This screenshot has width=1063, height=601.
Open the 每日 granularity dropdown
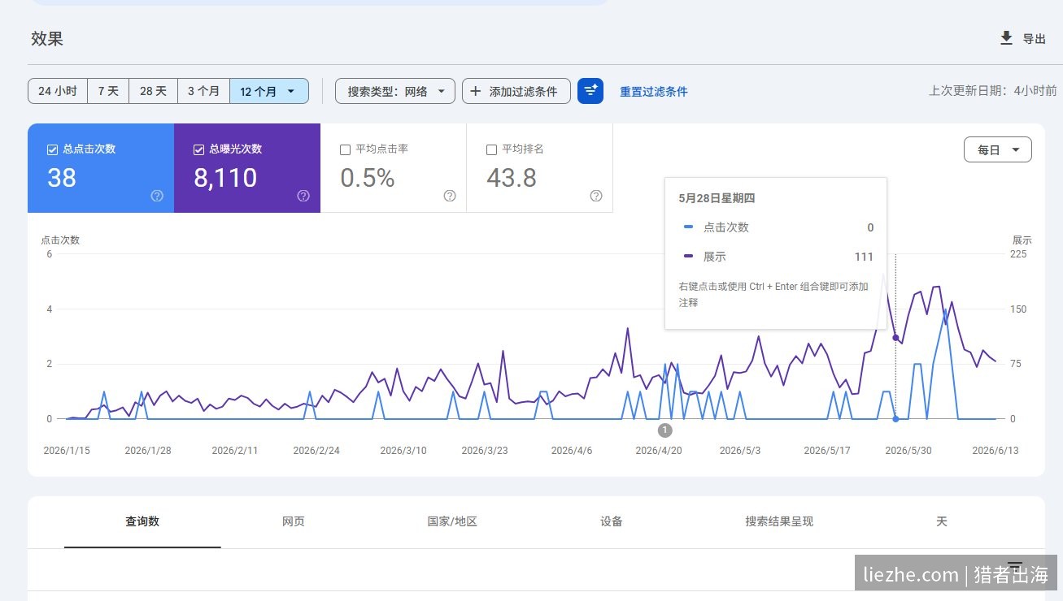click(998, 149)
